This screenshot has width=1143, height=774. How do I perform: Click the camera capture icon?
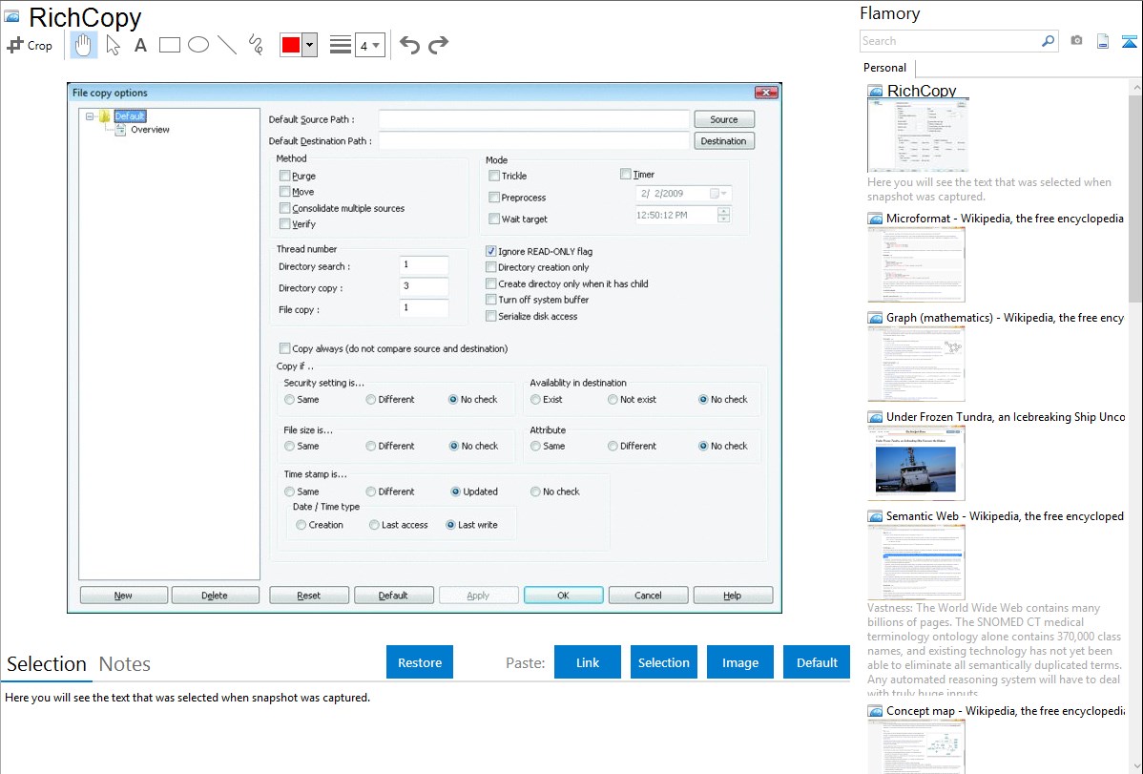tap(1076, 41)
